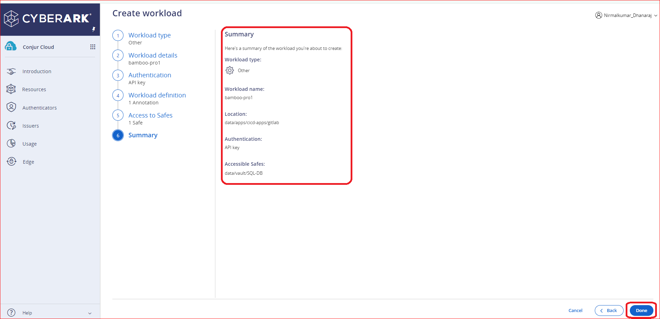This screenshot has height=319, width=660.
Task: Click accessible safe data/vault/SQL-DB
Action: coord(243,173)
